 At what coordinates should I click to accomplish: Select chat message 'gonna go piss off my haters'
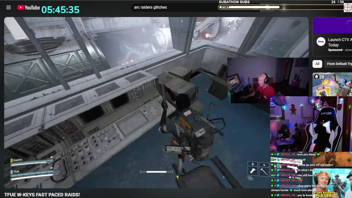coord(315,165)
